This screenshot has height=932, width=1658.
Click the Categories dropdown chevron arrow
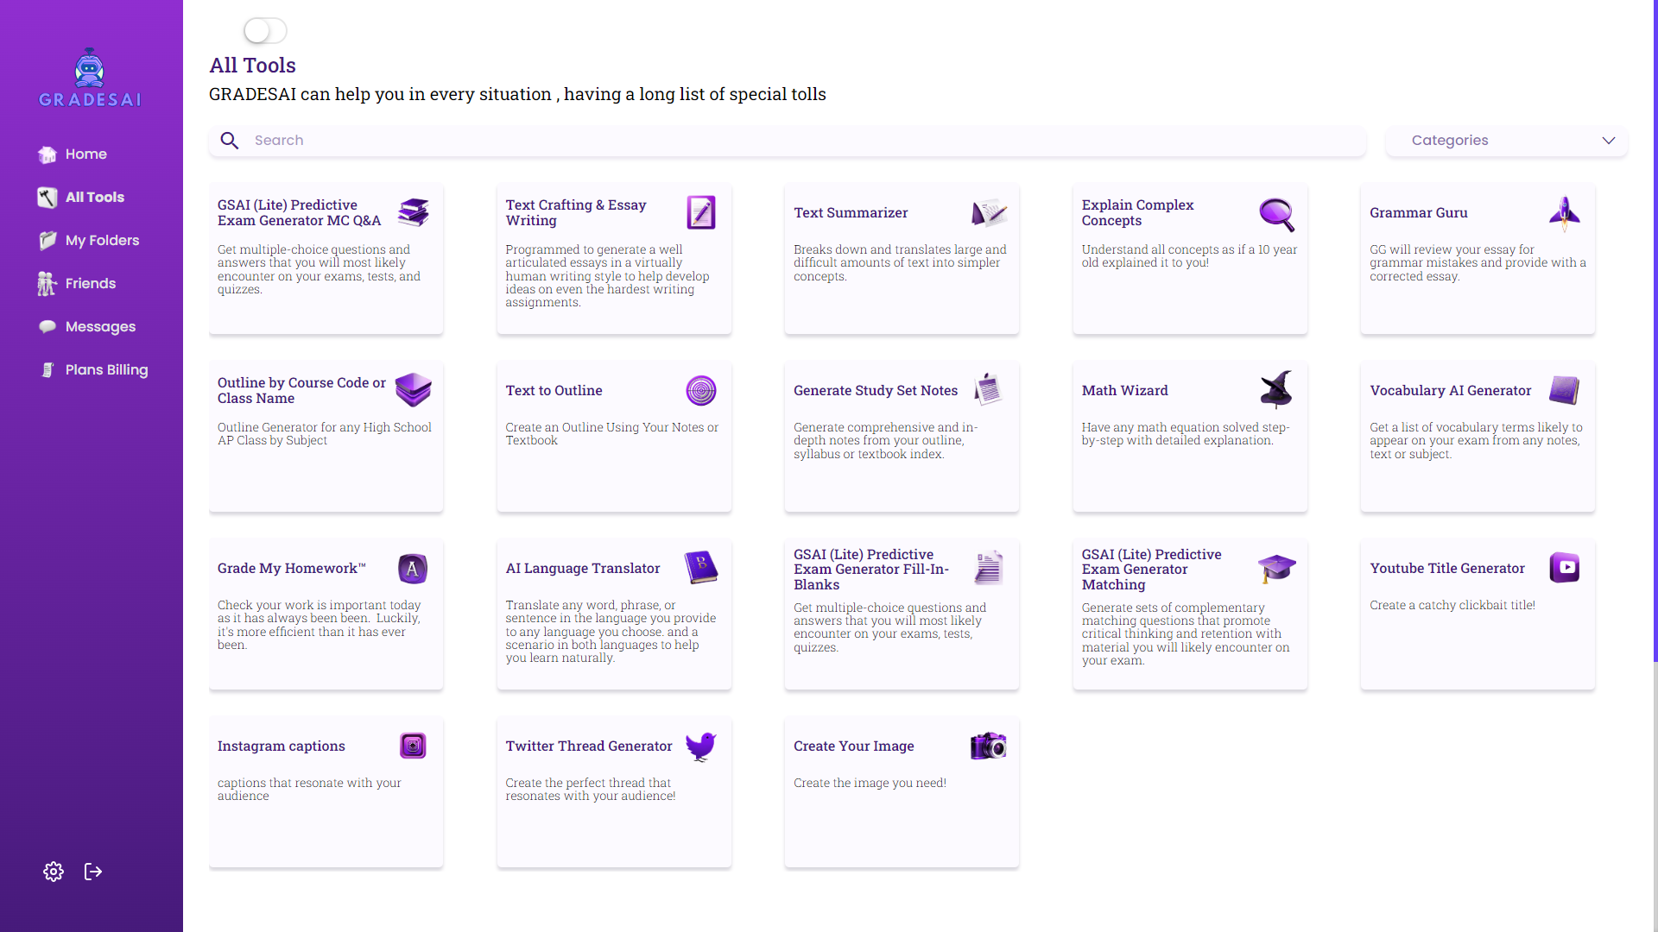(1608, 141)
